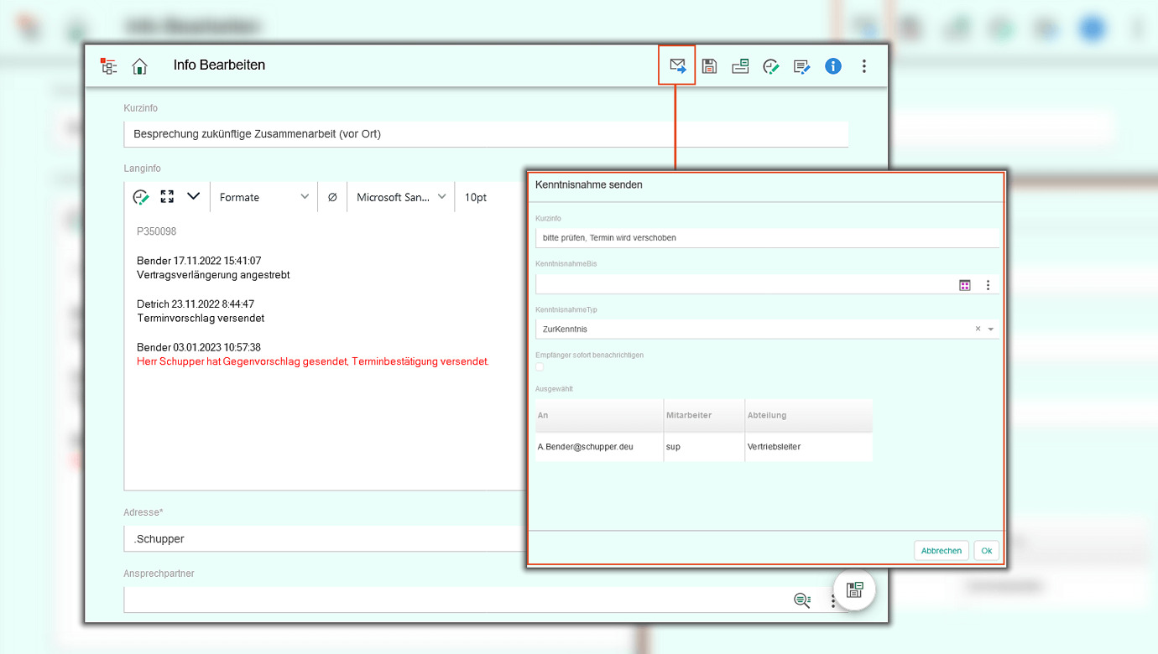Click the floating save button at bottom right
1158x654 pixels.
854,589
